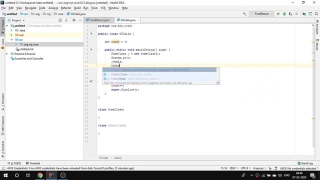Open the CRLF line separator dropdown
The height and width of the screenshot is (180, 320).
tap(233, 168)
